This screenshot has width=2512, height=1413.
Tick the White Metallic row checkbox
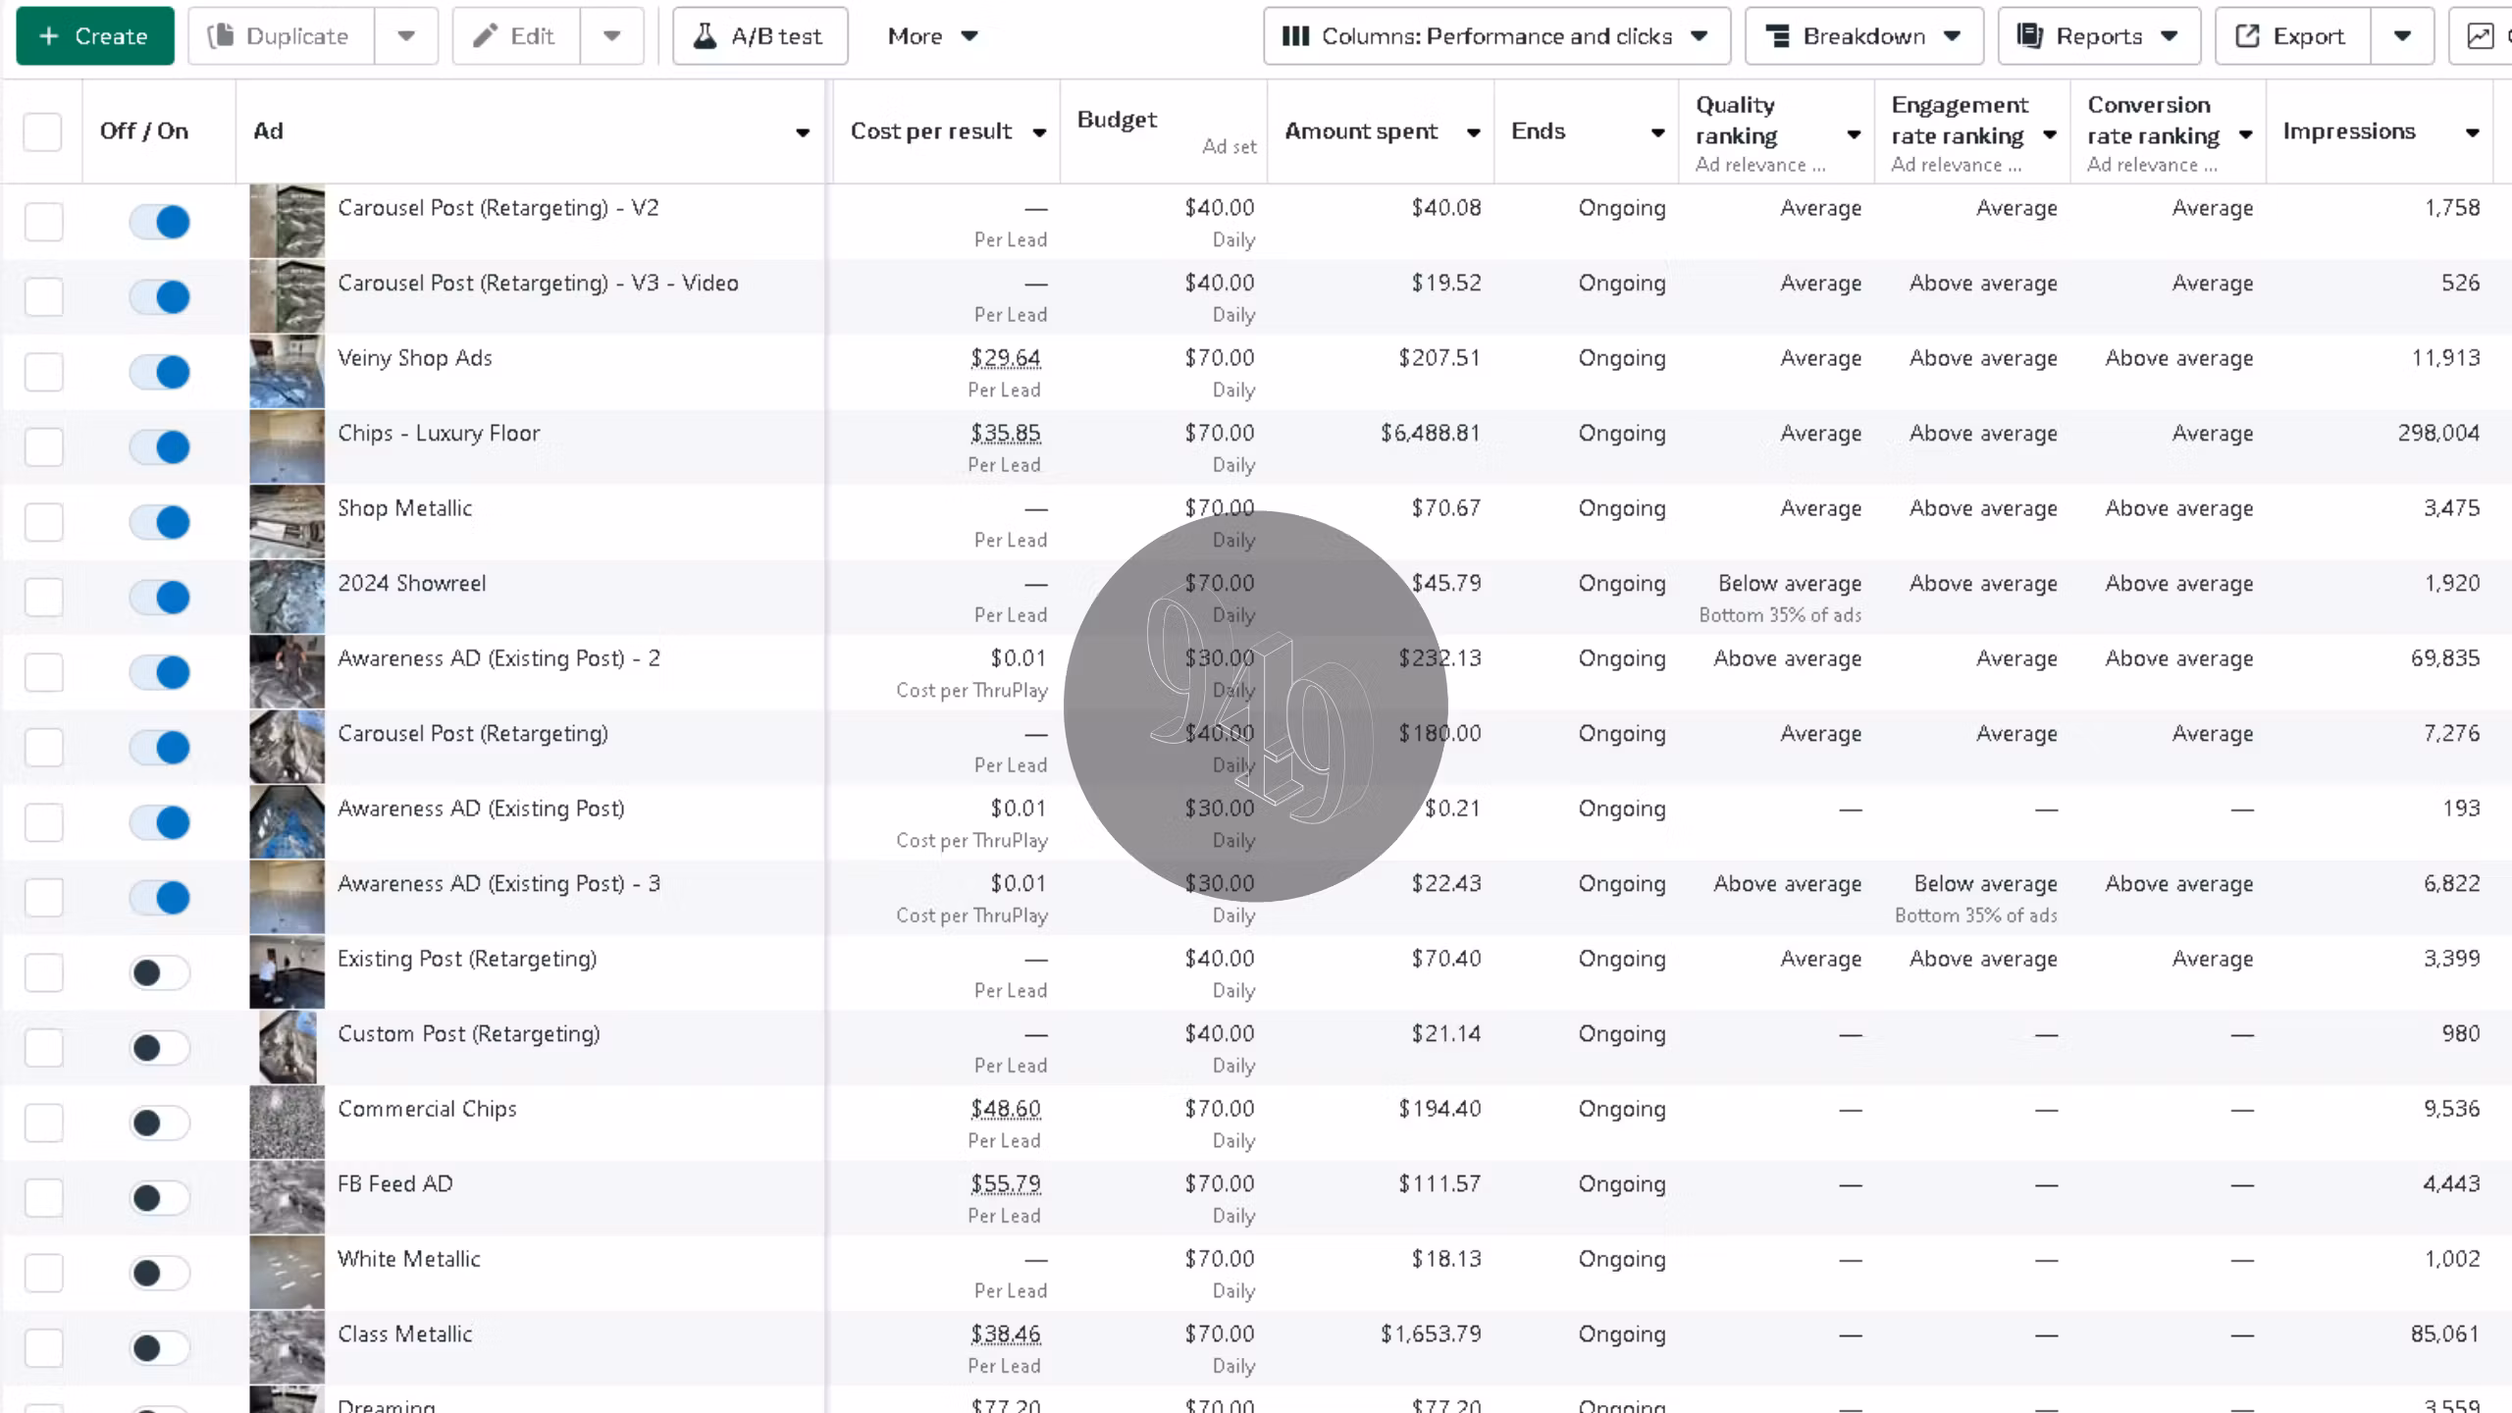coord(43,1273)
